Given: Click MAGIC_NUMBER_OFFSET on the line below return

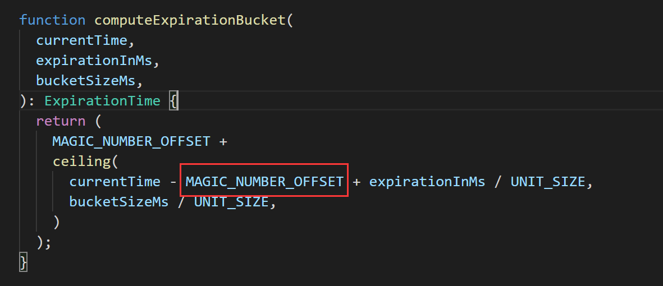Looking at the screenshot, I should [131, 141].
